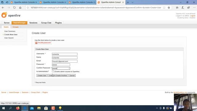Click the invalid password error icon

coord(36,43)
